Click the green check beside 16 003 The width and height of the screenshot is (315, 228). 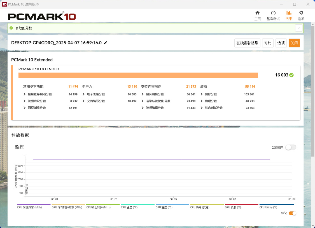[x=291, y=75]
